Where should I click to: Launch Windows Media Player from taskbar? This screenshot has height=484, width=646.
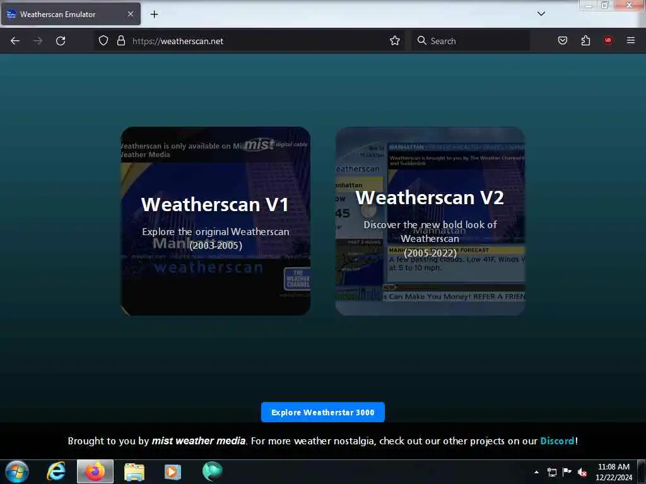pyautogui.click(x=173, y=472)
